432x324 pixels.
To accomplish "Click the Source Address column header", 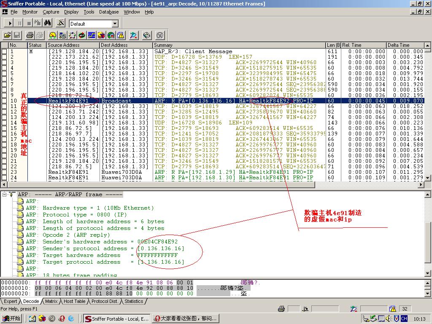I will pyautogui.click(x=73, y=45).
